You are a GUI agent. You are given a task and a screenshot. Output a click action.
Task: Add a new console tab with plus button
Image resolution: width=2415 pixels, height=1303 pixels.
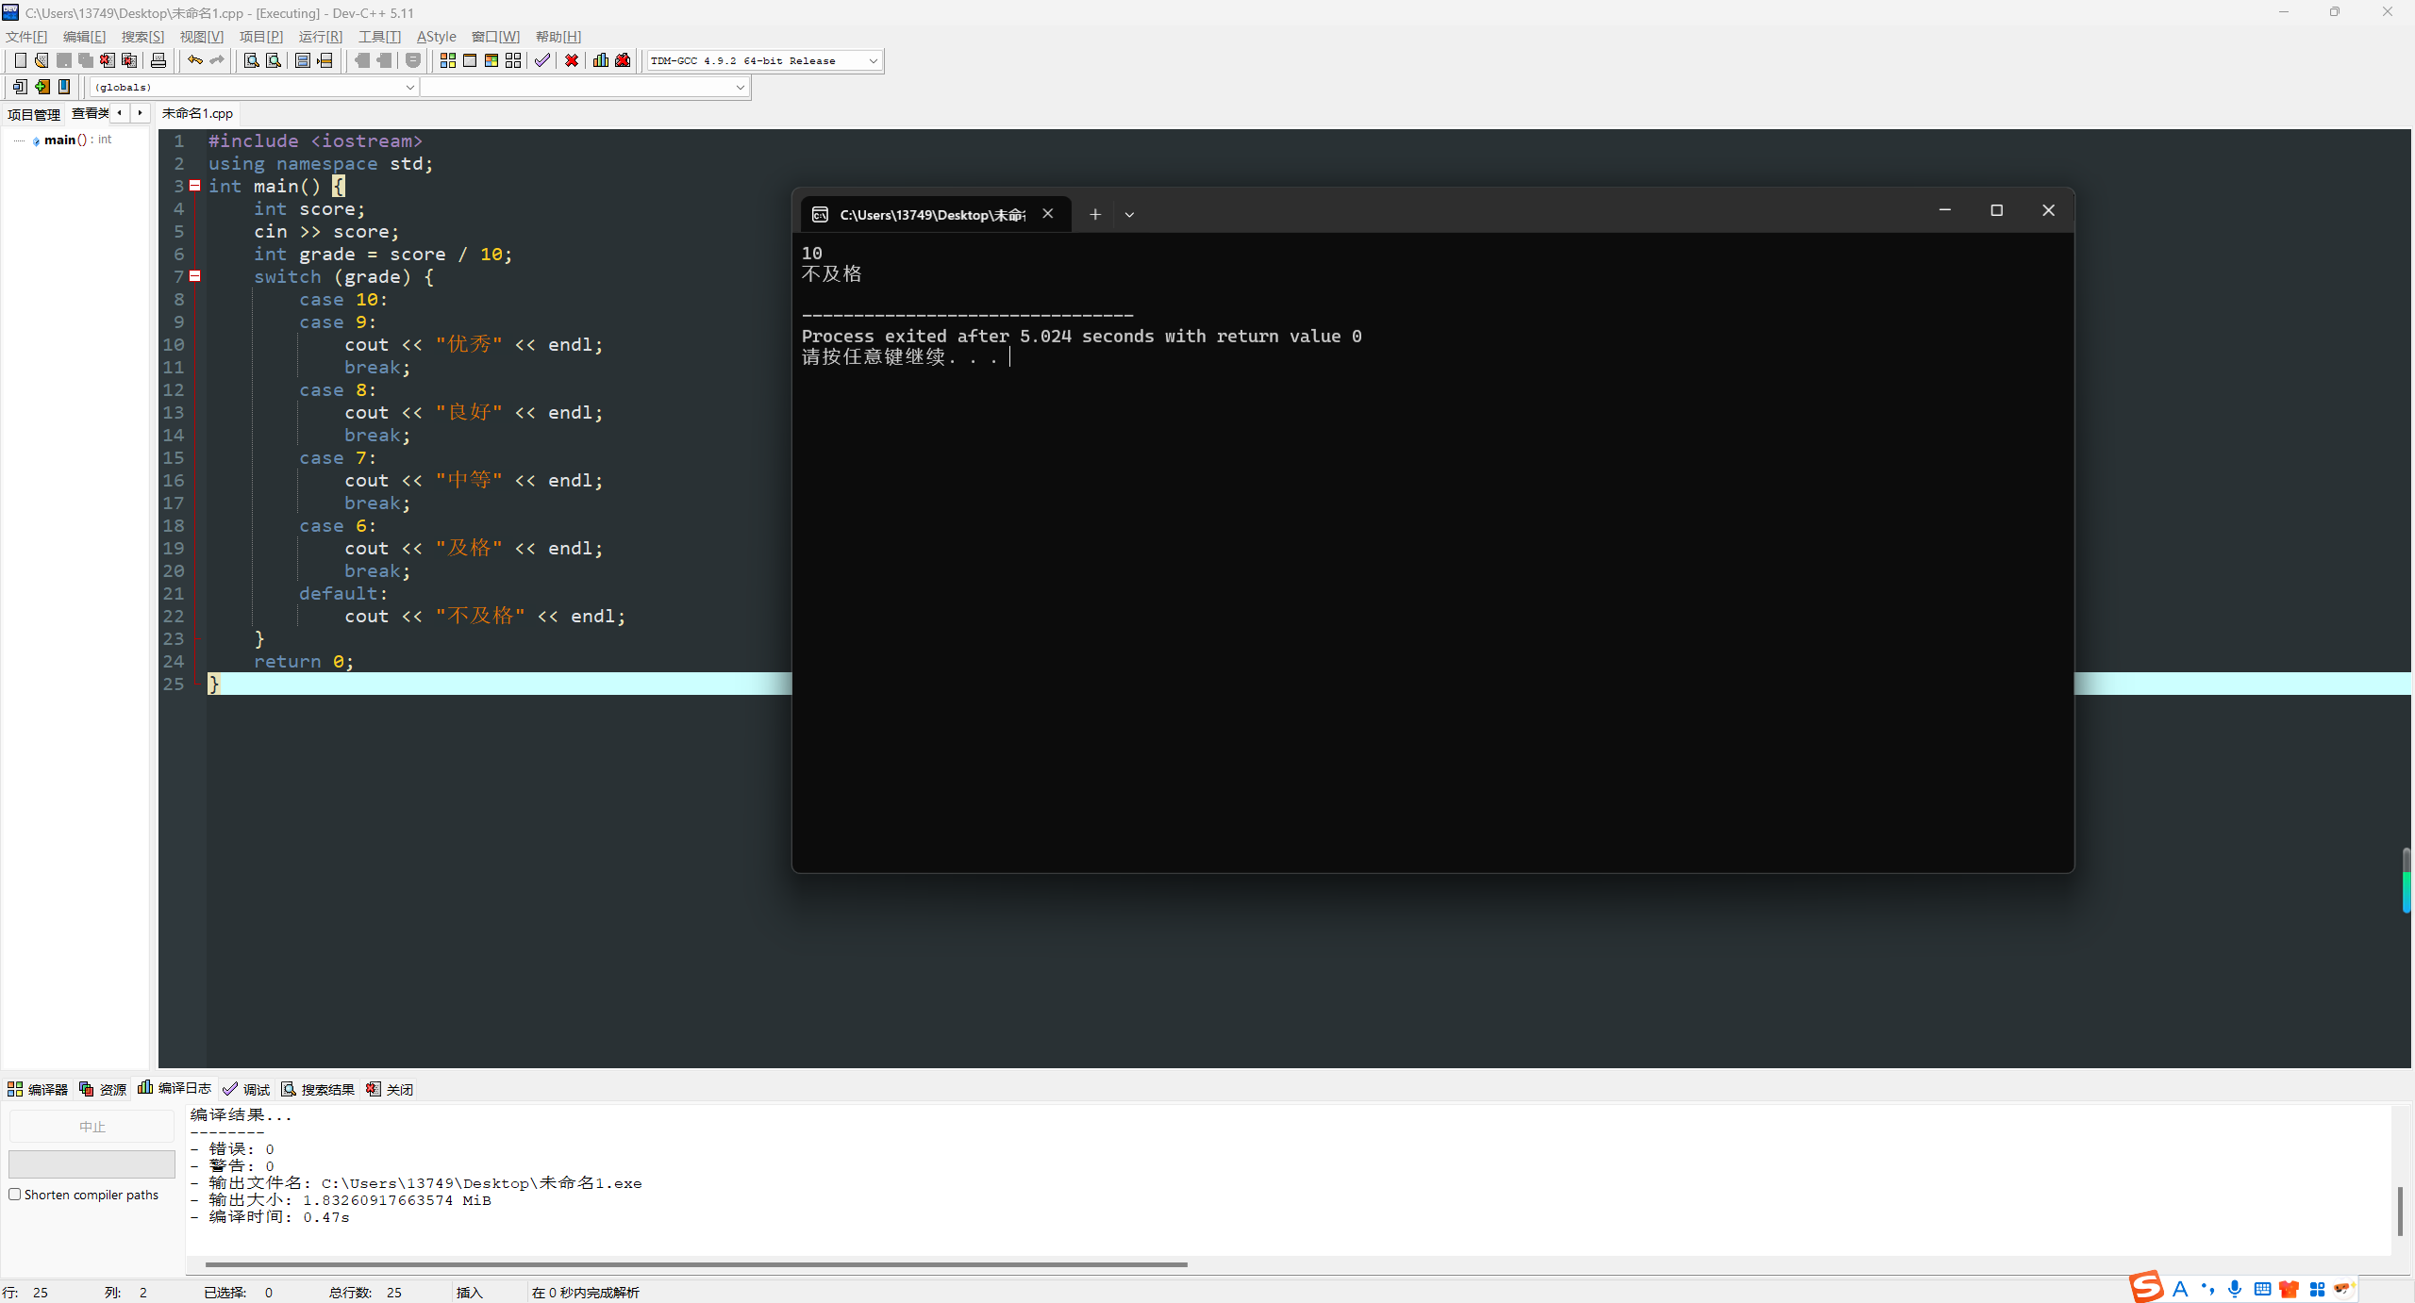[1094, 215]
